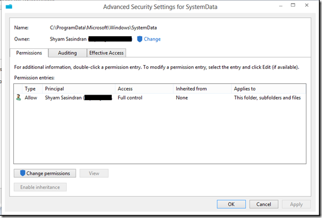Click the folder icon in the title bar

(x=9, y=7)
